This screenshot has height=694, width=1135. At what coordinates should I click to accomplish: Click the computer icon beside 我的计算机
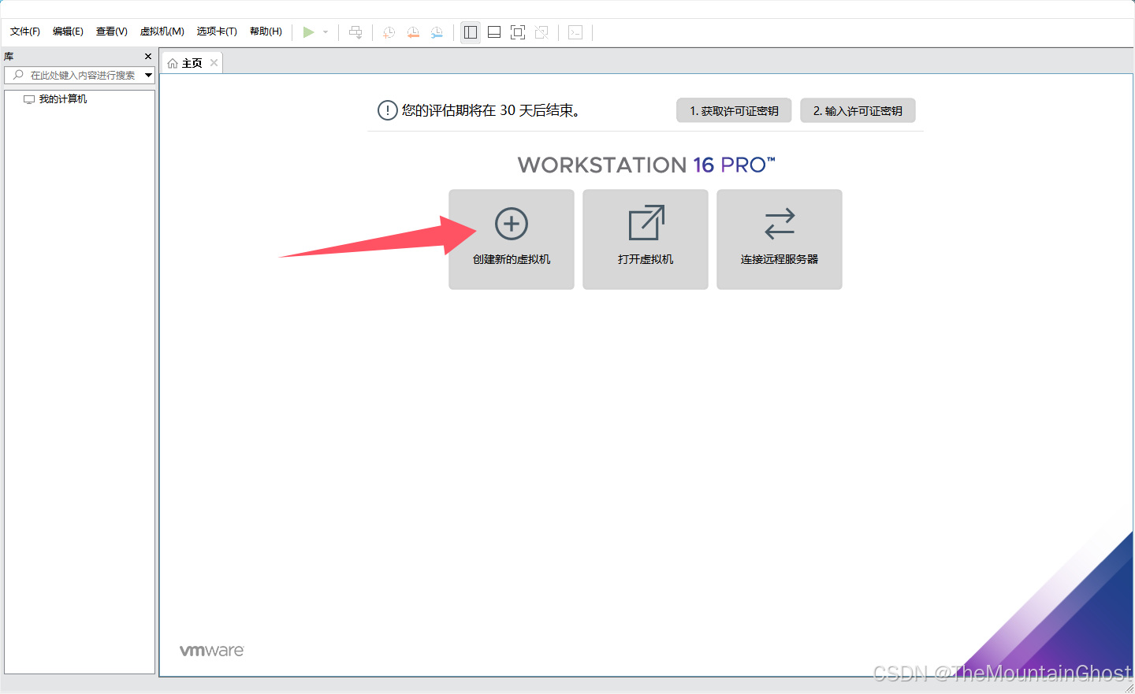click(29, 99)
